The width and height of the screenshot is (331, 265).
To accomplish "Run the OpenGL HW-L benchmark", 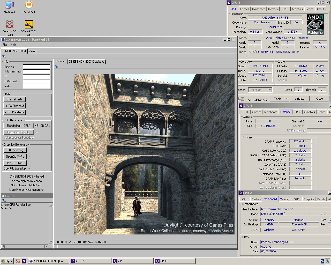I will point(15,163).
